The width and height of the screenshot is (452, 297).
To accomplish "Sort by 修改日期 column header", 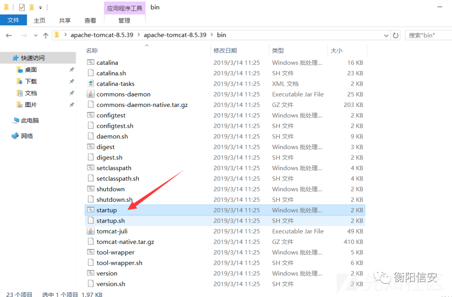I will [x=225, y=51].
